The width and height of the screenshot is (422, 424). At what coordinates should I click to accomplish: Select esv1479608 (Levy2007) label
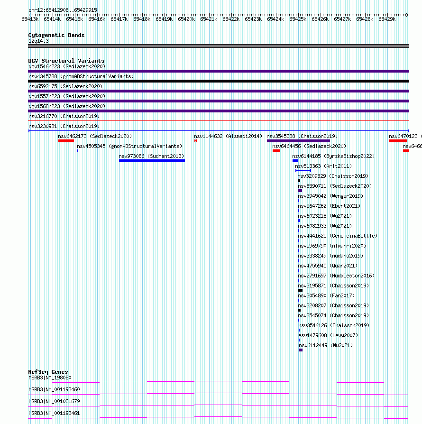328,336
